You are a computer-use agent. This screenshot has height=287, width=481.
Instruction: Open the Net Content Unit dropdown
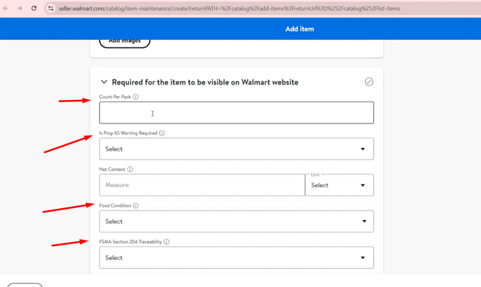tap(339, 185)
